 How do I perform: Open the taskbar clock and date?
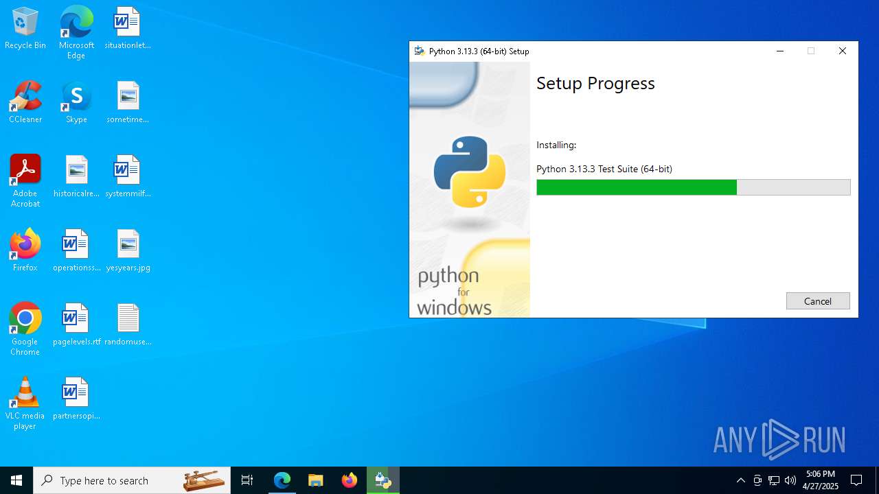[821, 480]
